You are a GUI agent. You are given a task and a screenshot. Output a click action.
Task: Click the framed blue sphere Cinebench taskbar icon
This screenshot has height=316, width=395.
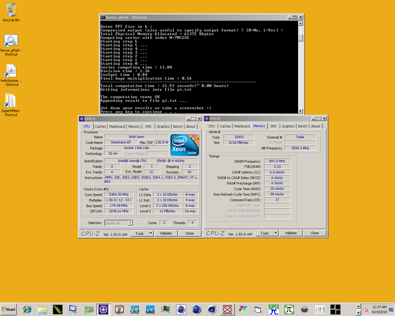click(x=181, y=309)
